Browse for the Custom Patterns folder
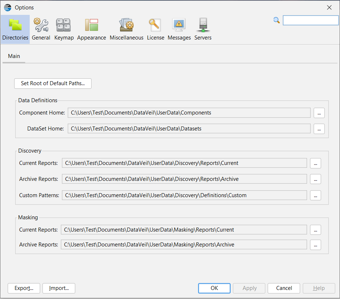The width and height of the screenshot is (340, 299). coord(315,195)
